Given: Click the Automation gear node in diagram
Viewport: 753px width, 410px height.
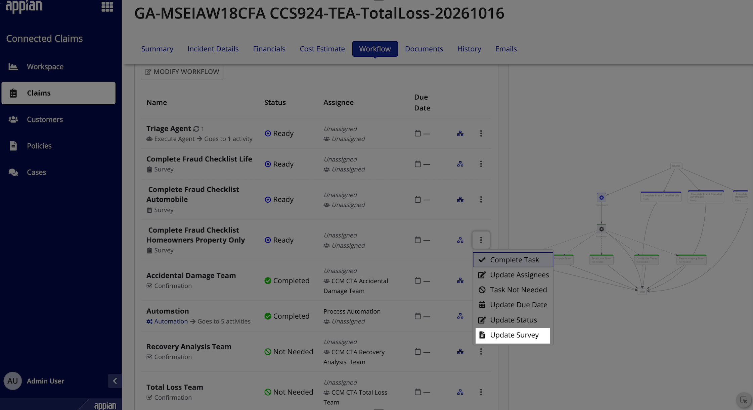Looking at the screenshot, I should [x=602, y=229].
